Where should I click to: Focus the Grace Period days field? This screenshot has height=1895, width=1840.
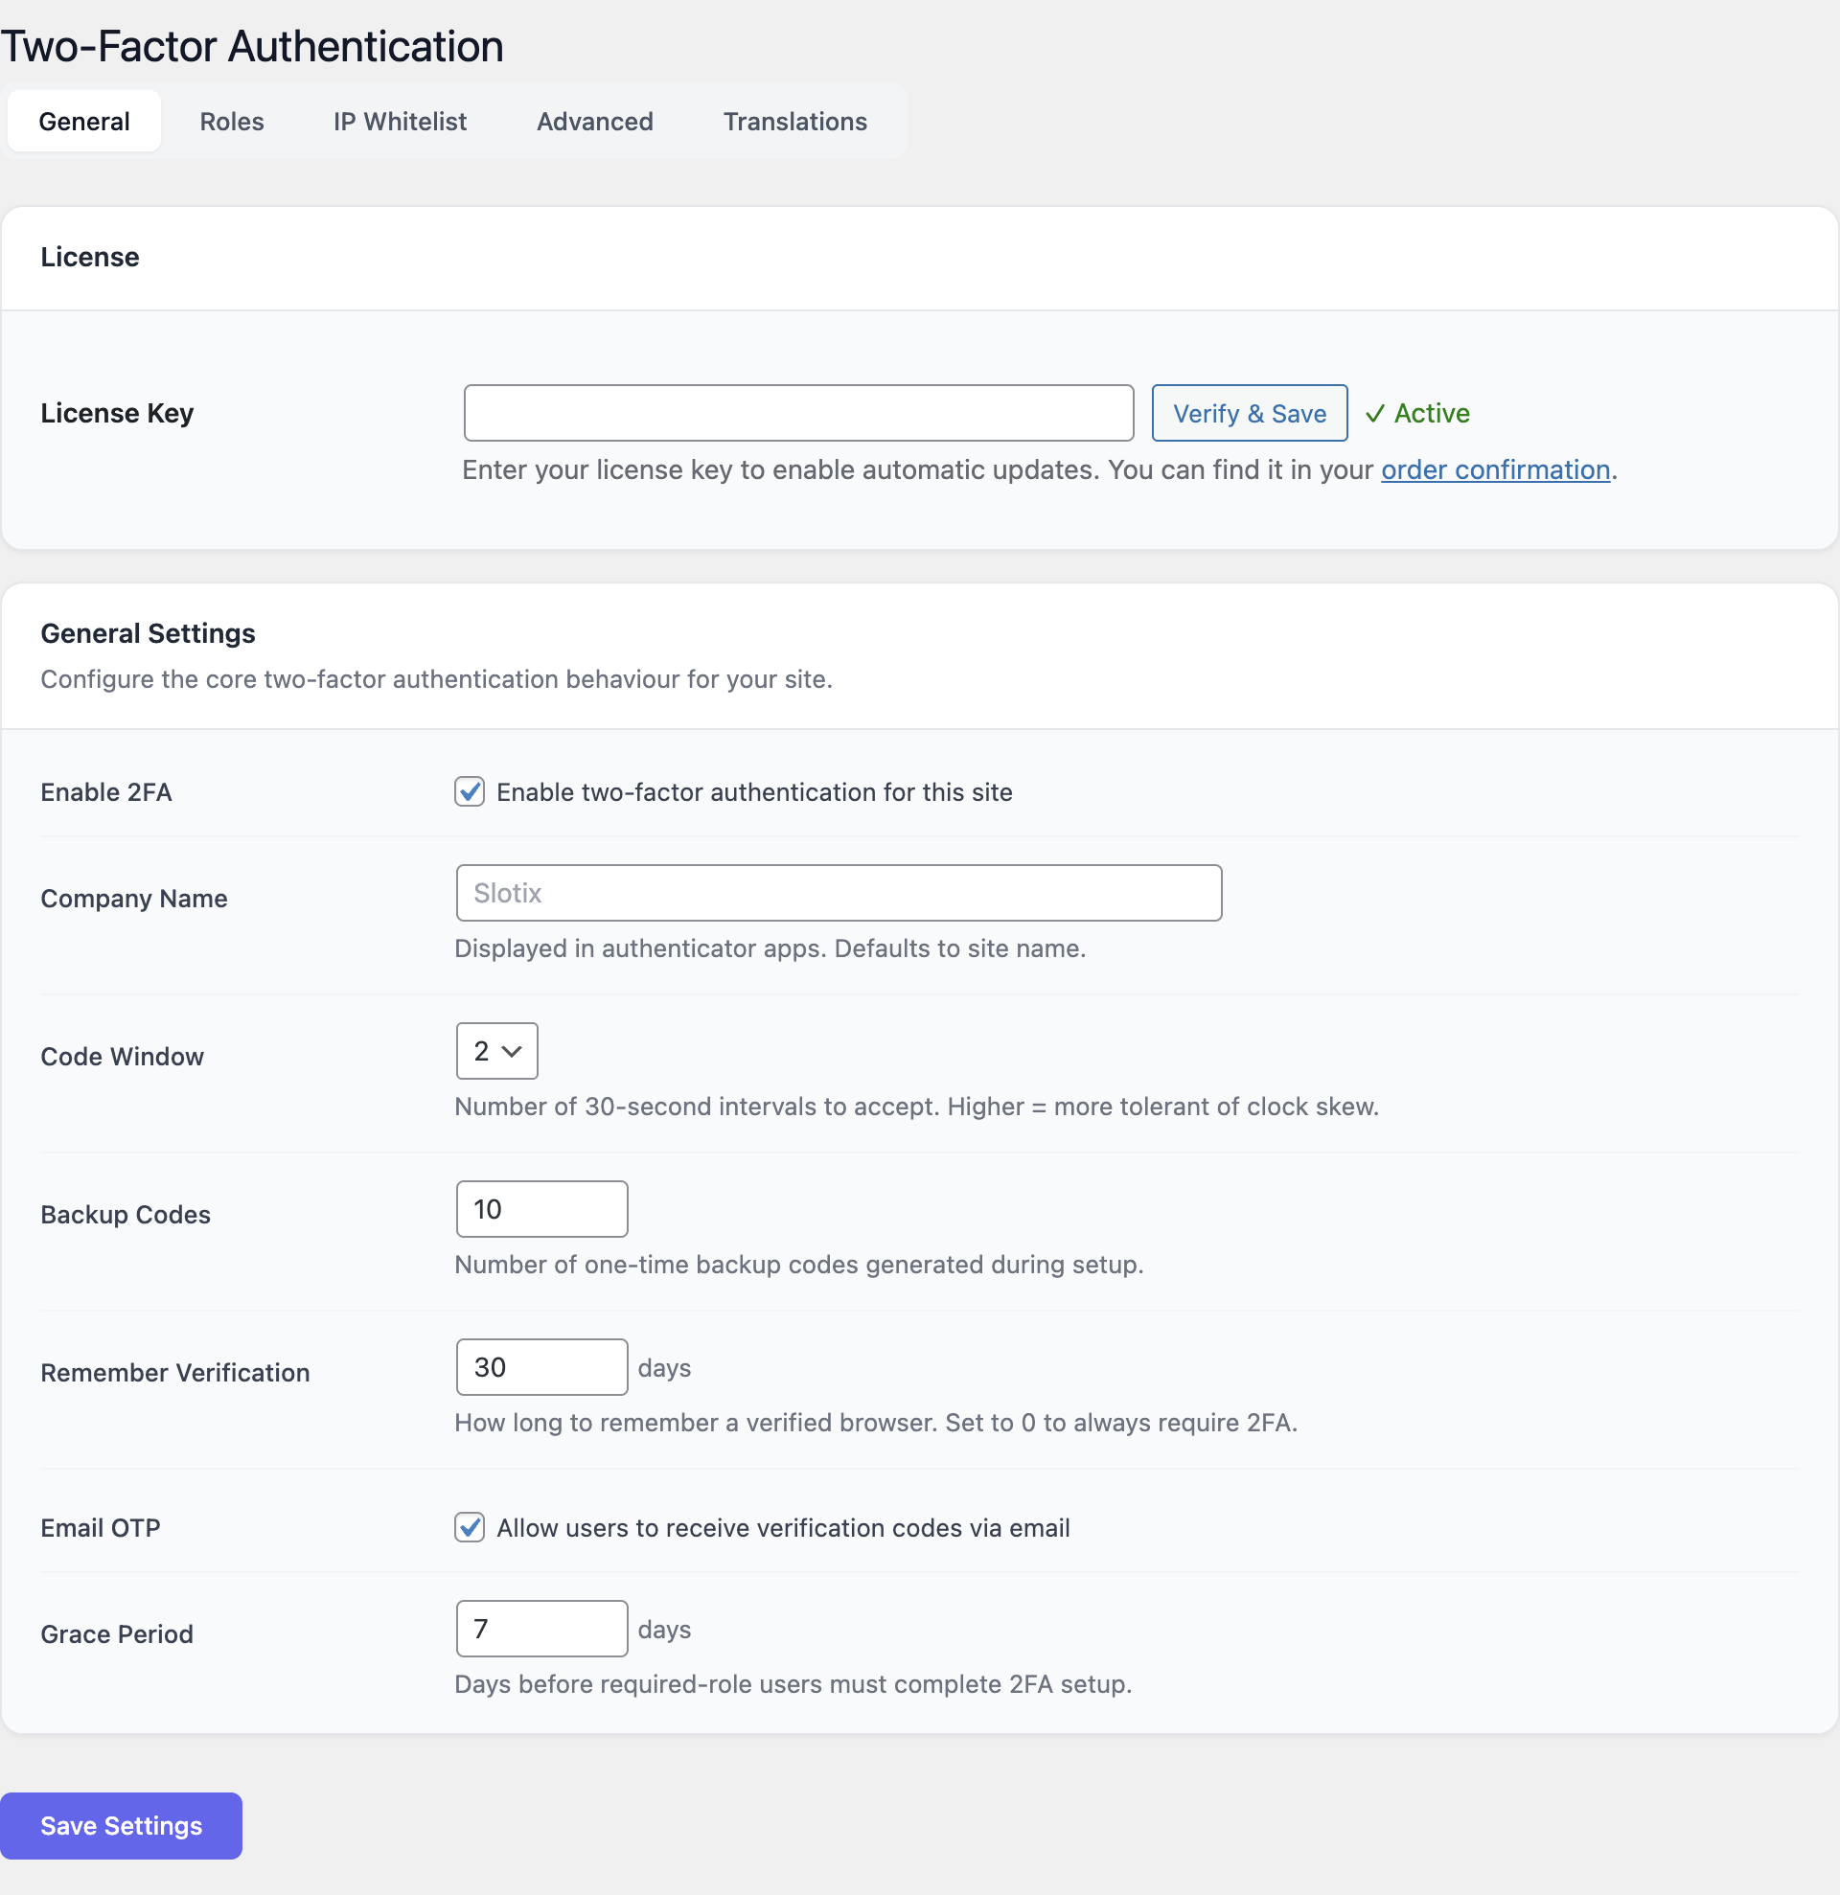pyautogui.click(x=541, y=1629)
